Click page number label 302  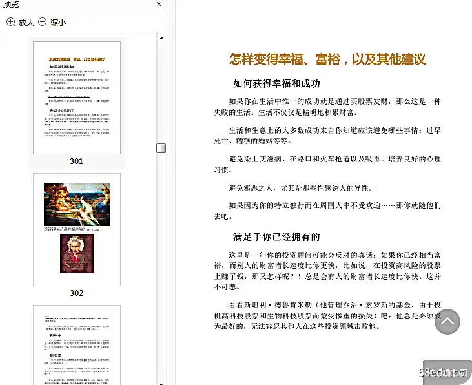(x=76, y=293)
